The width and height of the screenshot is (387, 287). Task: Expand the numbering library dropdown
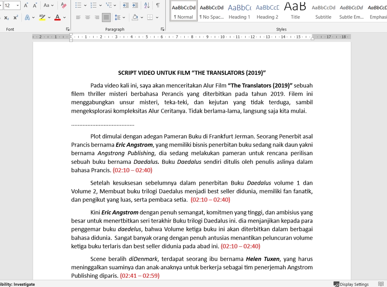pyautogui.click(x=100, y=5)
